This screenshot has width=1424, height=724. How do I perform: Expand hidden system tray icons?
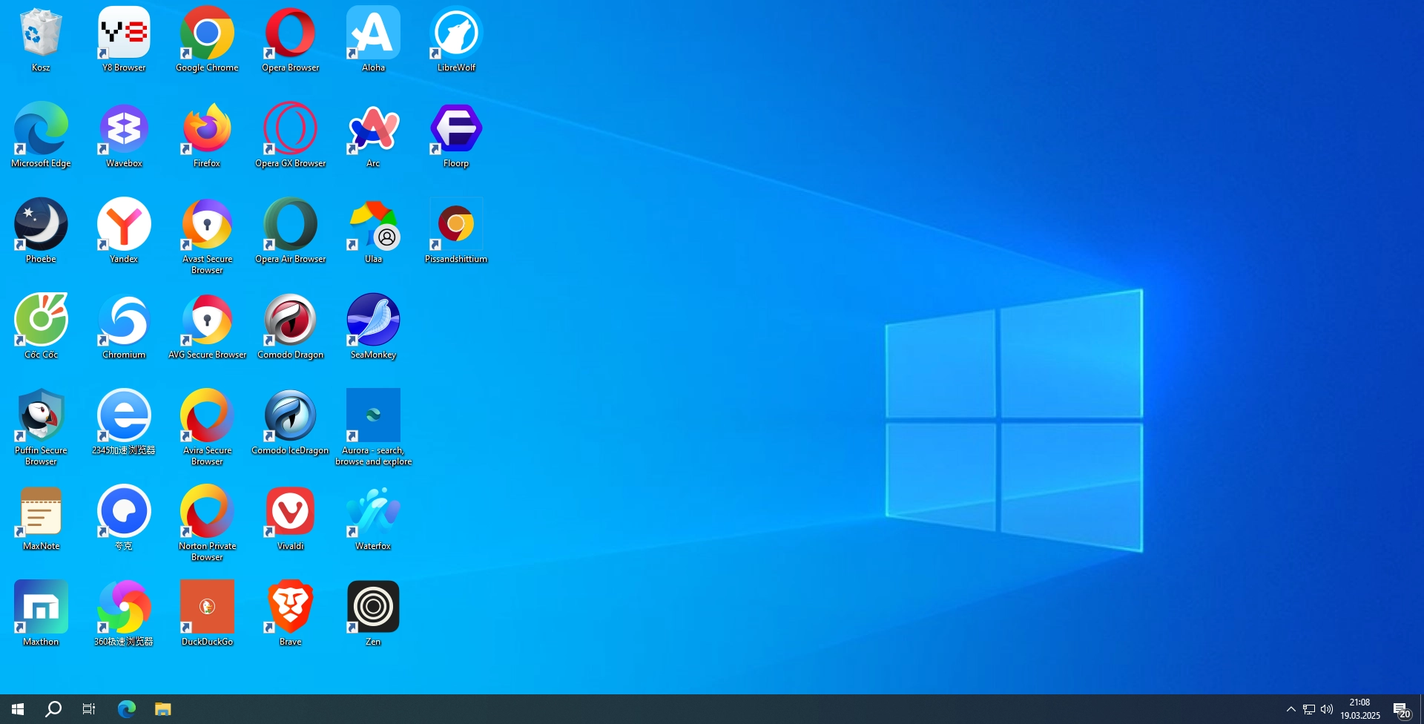1290,709
